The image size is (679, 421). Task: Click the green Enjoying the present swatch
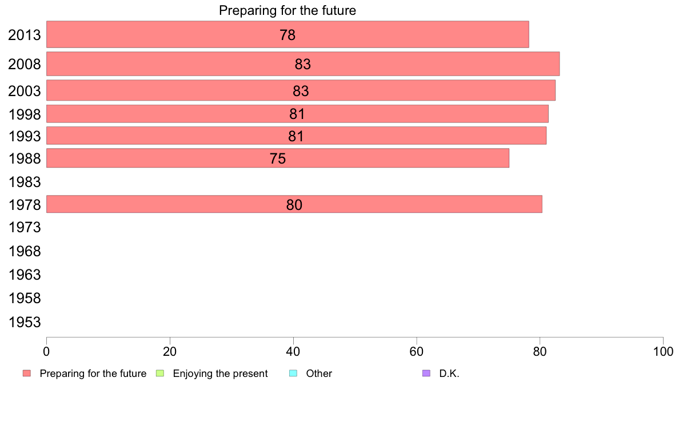pyautogui.click(x=160, y=374)
